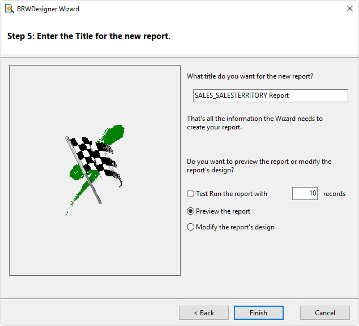Focus the SALES_SALESTERRITORY Report title field
This screenshot has height=326, width=359.
pyautogui.click(x=271, y=95)
